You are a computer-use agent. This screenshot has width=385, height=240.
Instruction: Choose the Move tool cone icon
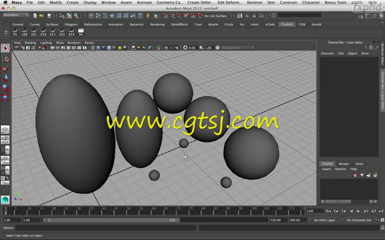point(5,78)
